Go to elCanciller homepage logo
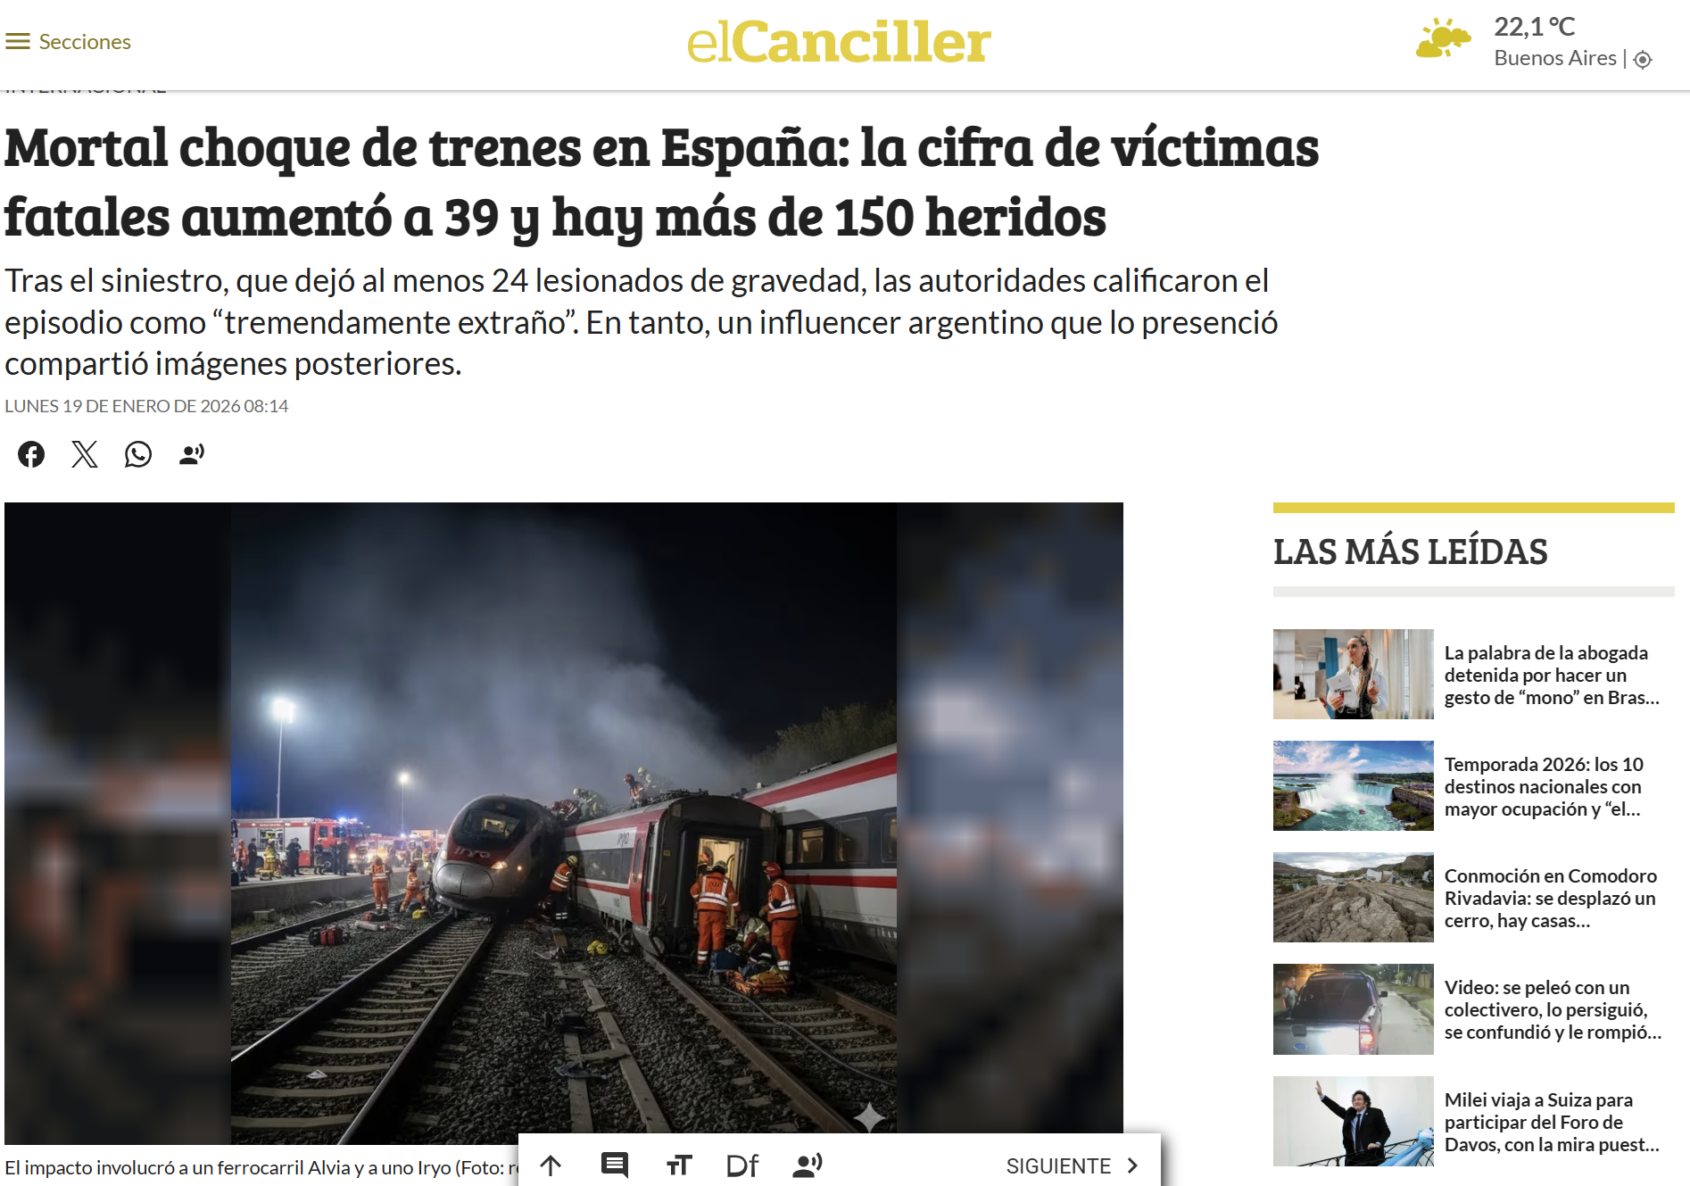The width and height of the screenshot is (1690, 1186). [839, 42]
